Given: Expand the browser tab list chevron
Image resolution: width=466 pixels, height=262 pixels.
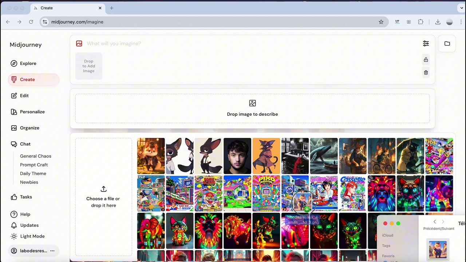Looking at the screenshot, I should (x=461, y=8).
